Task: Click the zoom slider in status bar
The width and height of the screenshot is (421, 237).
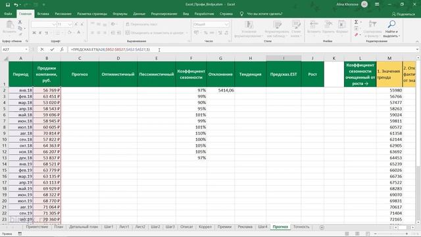Action: point(391,234)
